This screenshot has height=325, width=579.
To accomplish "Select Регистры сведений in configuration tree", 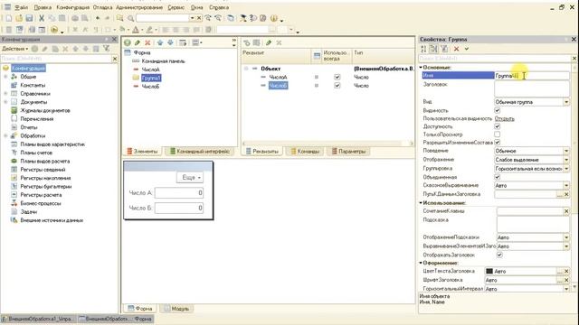I will [43, 170].
